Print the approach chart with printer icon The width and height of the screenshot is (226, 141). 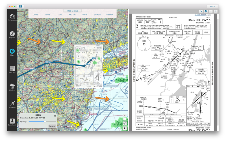[206, 11]
